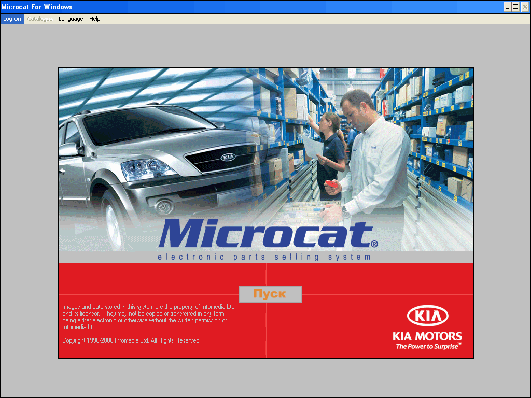Open the Help menu
Viewport: 531px width, 398px height.
(x=95, y=19)
